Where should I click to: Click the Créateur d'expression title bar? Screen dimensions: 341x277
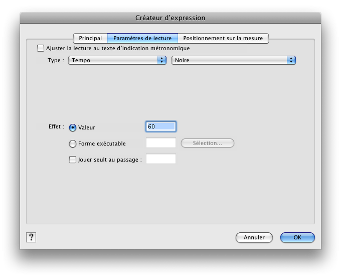[170, 18]
